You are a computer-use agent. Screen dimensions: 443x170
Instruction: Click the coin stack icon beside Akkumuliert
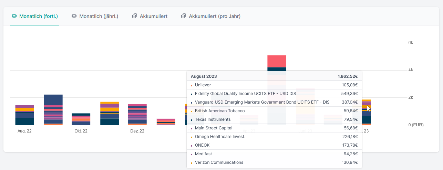tap(135, 16)
